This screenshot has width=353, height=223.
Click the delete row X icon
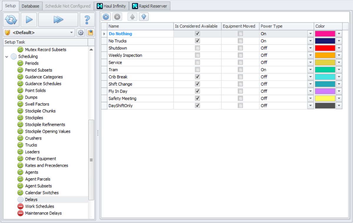click(117, 17)
